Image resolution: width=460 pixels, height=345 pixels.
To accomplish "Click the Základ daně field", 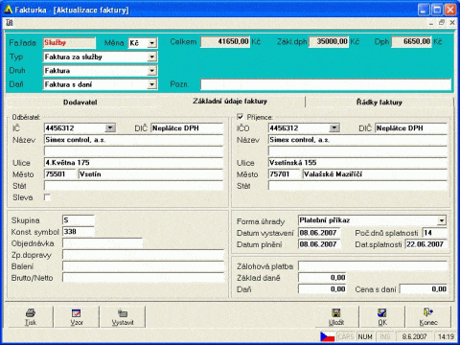I will [322, 278].
